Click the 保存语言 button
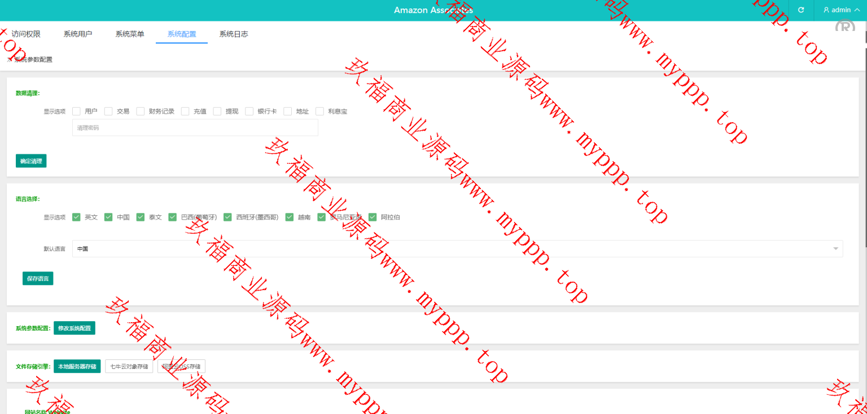The width and height of the screenshot is (867, 414). pyautogui.click(x=38, y=278)
